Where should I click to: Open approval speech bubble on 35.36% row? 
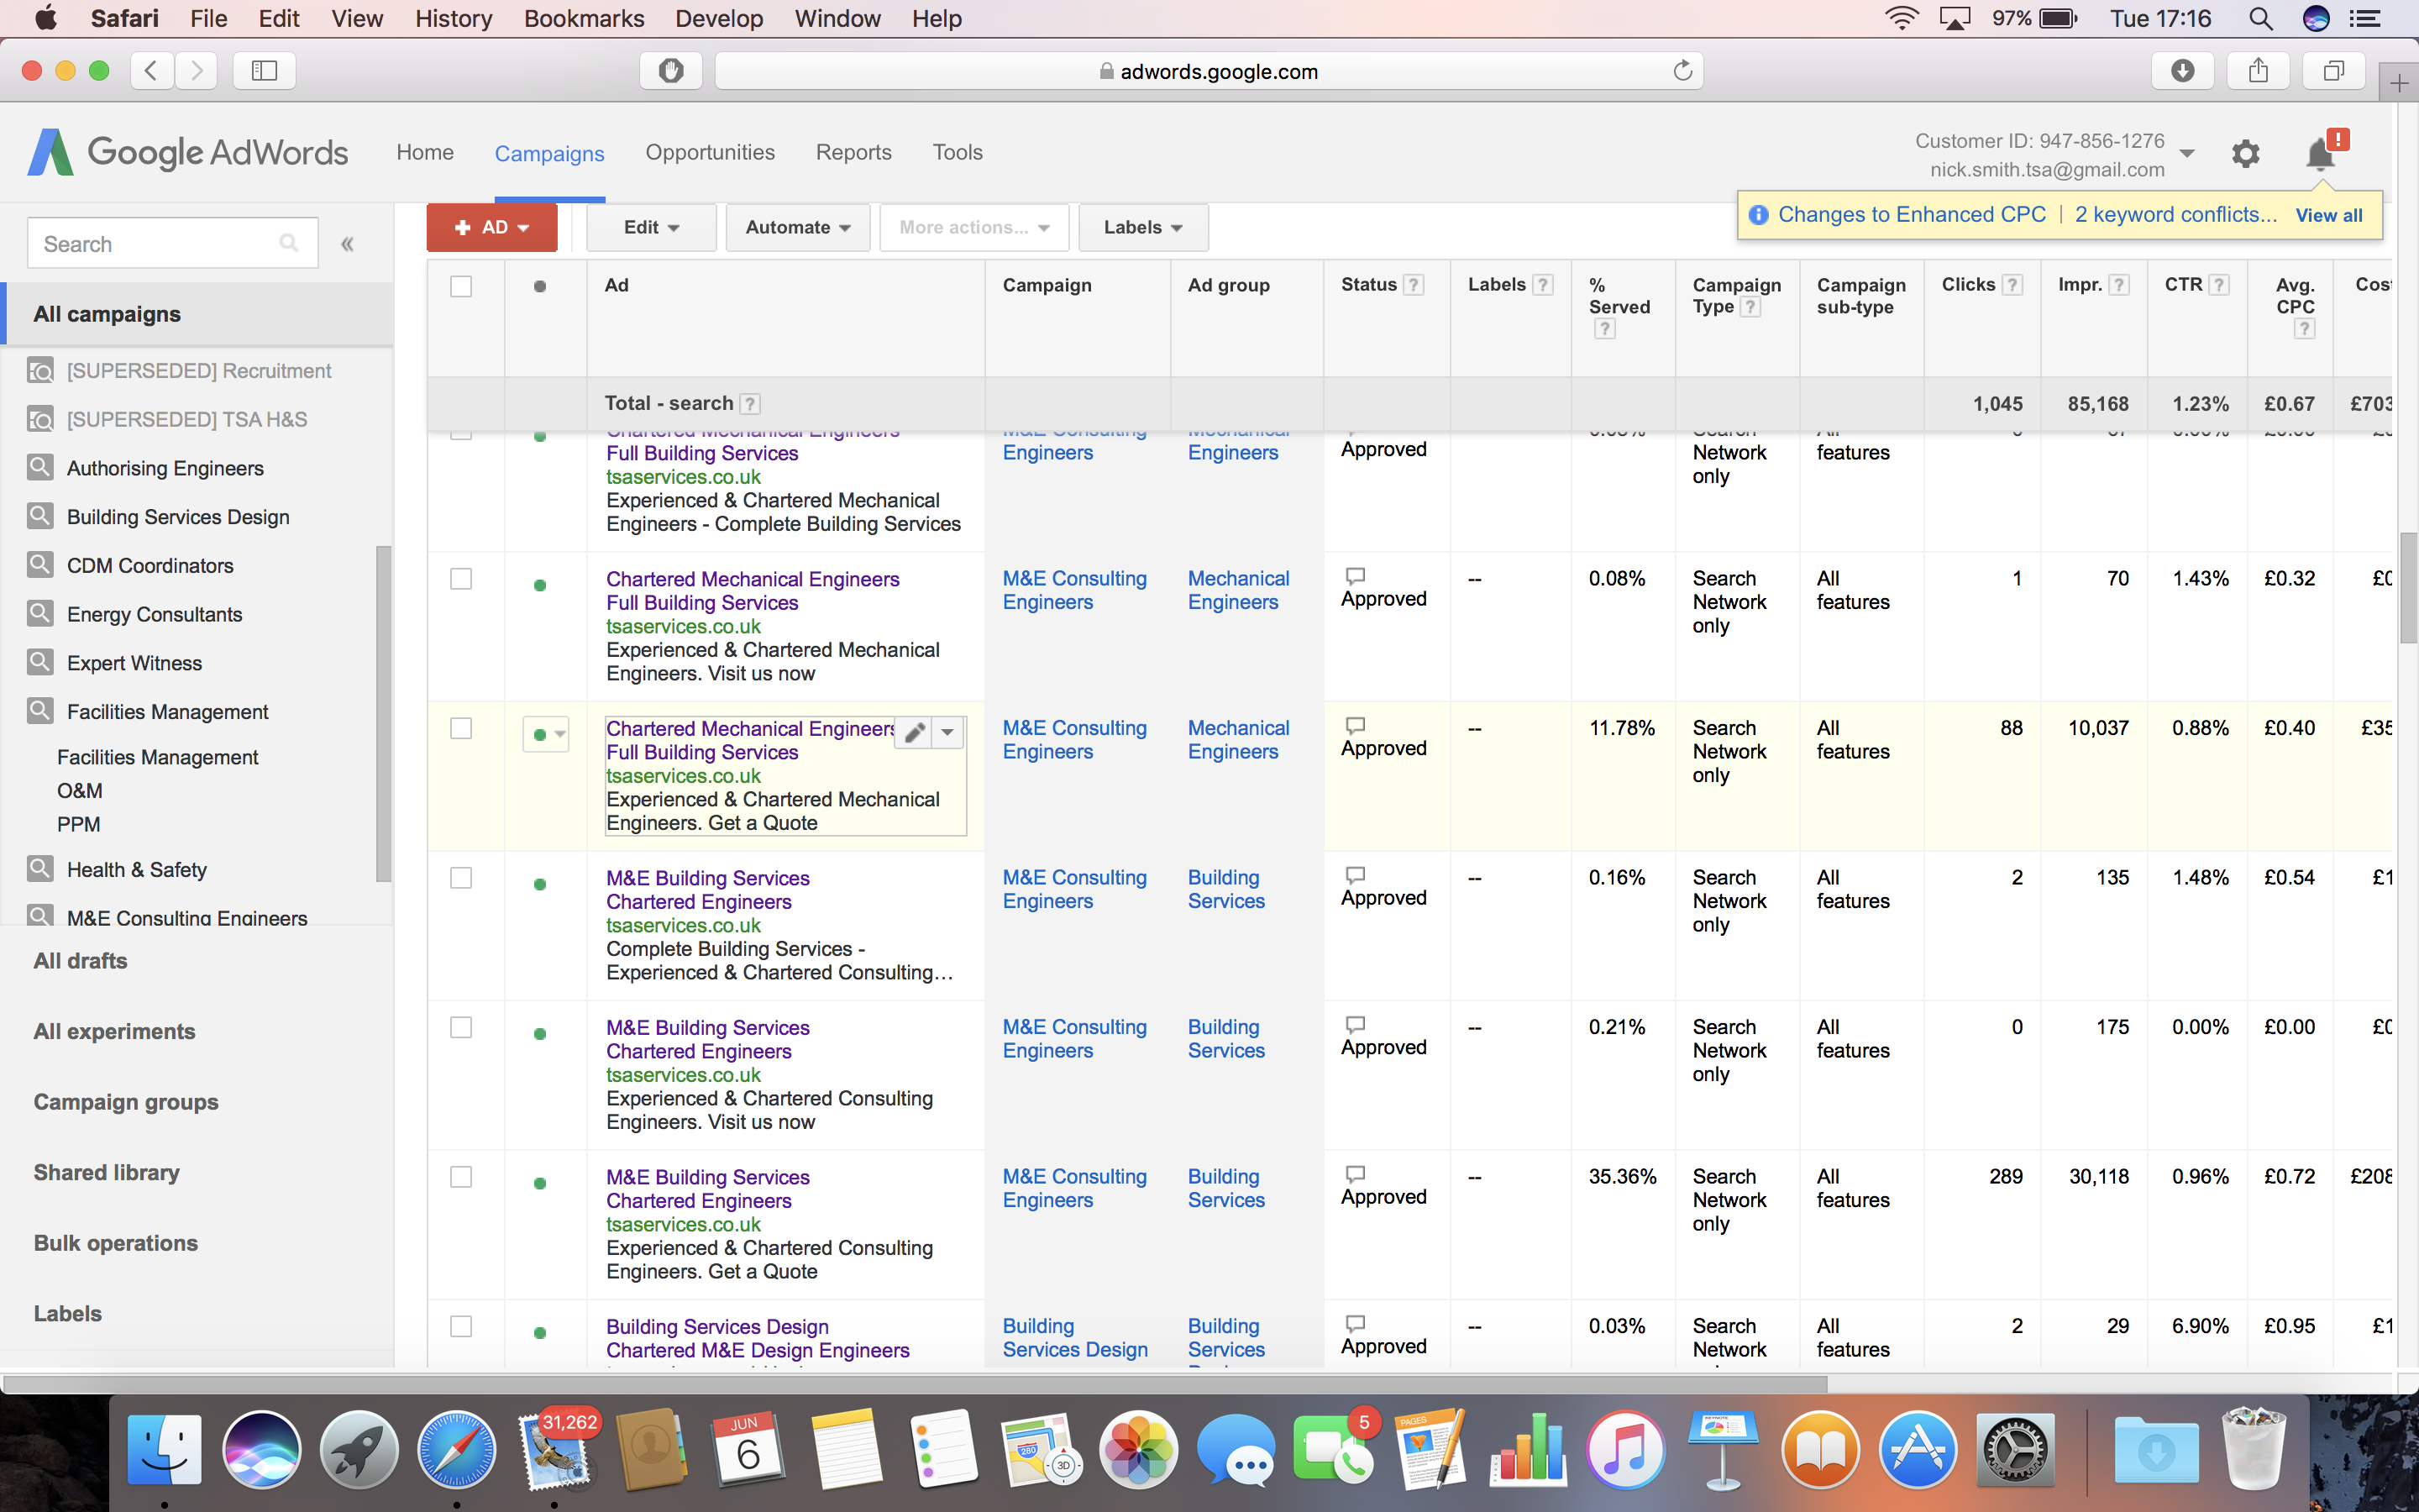1356,1174
